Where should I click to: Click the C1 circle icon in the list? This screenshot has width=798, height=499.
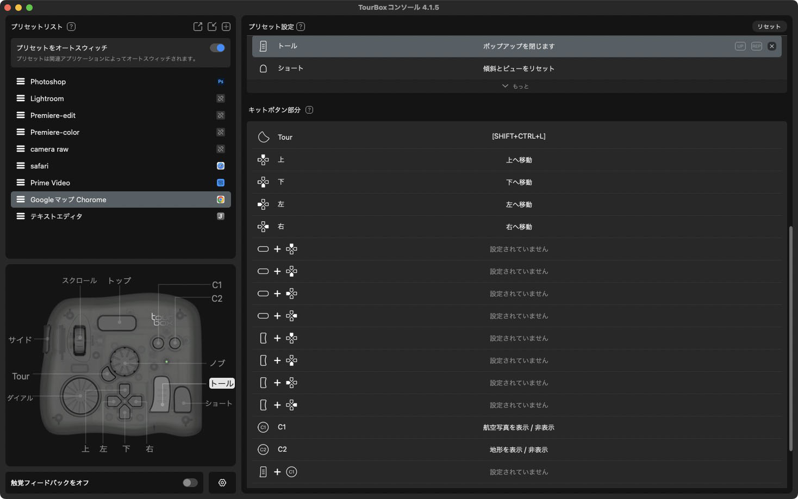pos(263,427)
